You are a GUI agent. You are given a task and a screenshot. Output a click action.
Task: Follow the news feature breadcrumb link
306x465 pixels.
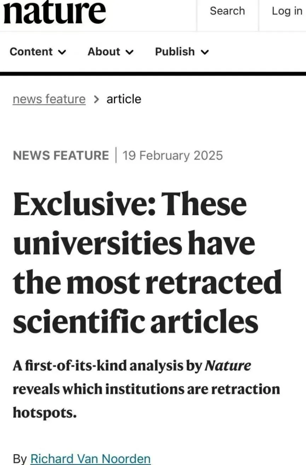49,99
